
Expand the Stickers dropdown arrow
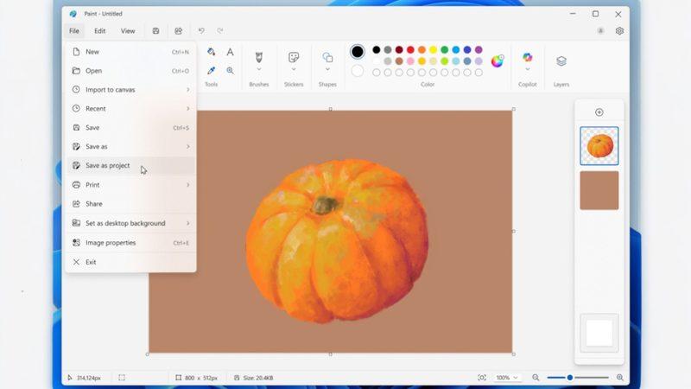click(x=294, y=69)
